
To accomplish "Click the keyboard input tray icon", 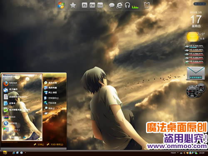I will pyautogui.click(x=181, y=153).
